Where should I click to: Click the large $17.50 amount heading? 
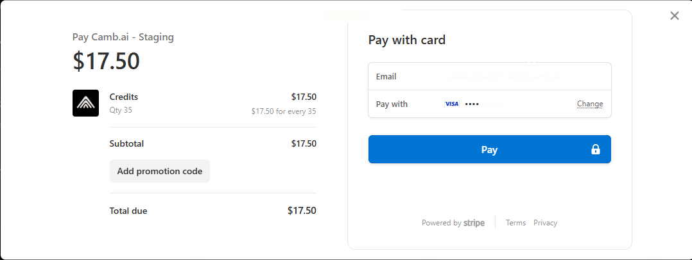click(106, 61)
